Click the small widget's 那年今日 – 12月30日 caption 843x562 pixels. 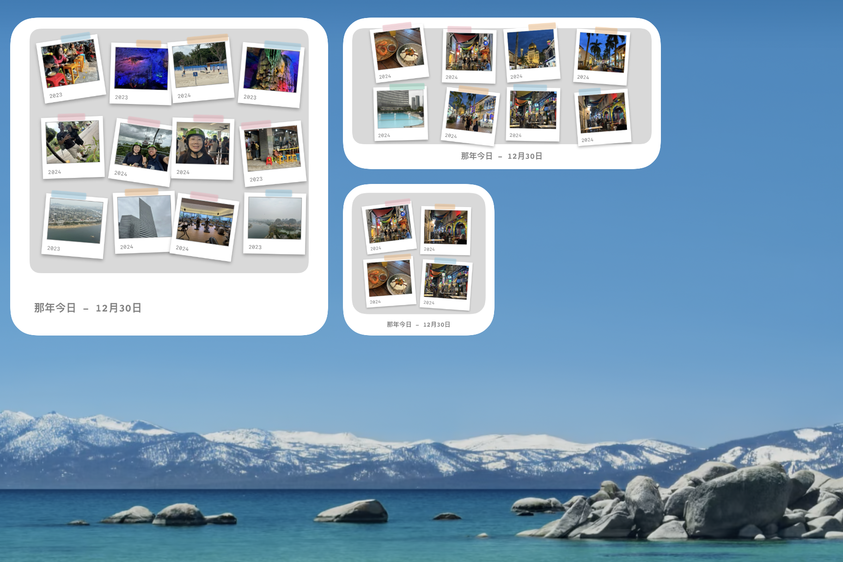(x=418, y=324)
